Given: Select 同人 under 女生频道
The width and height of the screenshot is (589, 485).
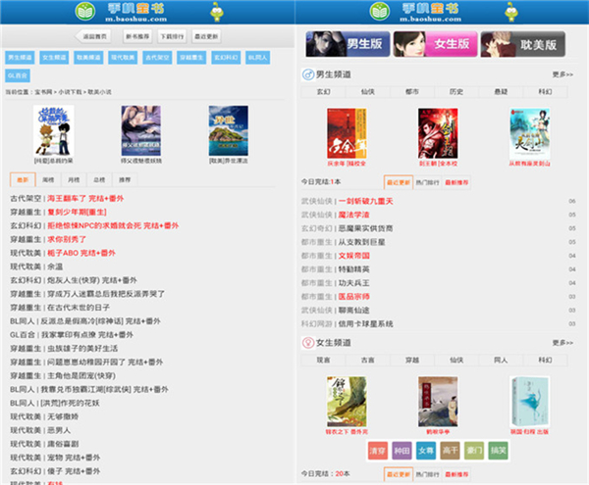Looking at the screenshot, I should coord(501,361).
